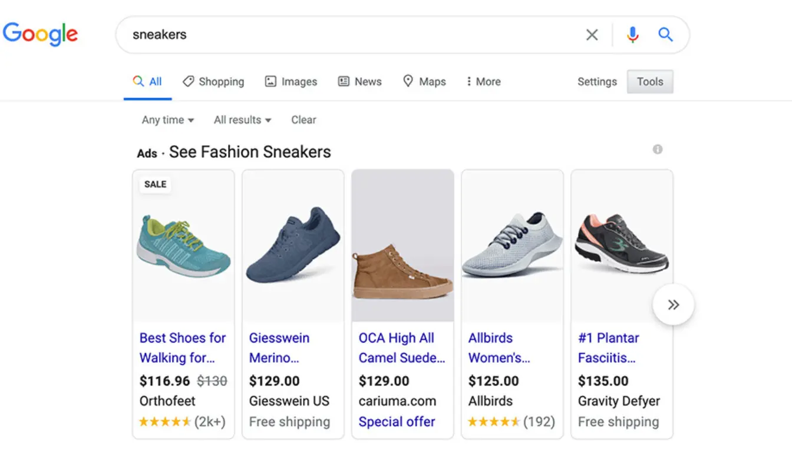Clear the search box with the X icon
This screenshot has height=452, width=792.
point(592,35)
